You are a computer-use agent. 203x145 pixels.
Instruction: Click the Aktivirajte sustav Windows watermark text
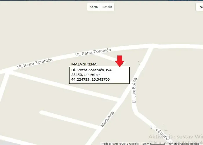click(x=176, y=137)
